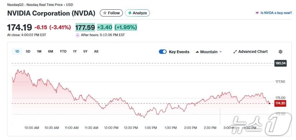This screenshot has height=140, width=296.
Task: Click the Advanced Chart expand arrows icon
Action: (235, 52)
